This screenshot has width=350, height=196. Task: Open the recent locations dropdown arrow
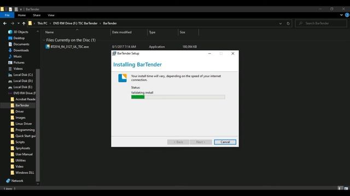(x=18, y=23)
